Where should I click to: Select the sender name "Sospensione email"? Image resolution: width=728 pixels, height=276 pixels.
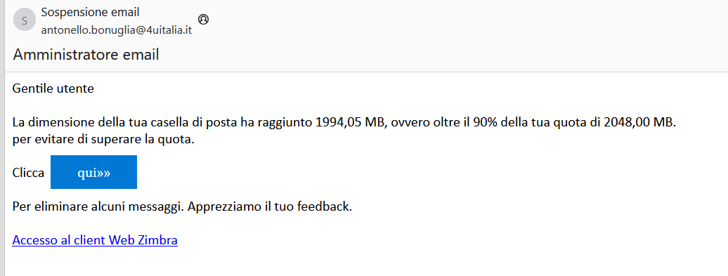(x=90, y=13)
